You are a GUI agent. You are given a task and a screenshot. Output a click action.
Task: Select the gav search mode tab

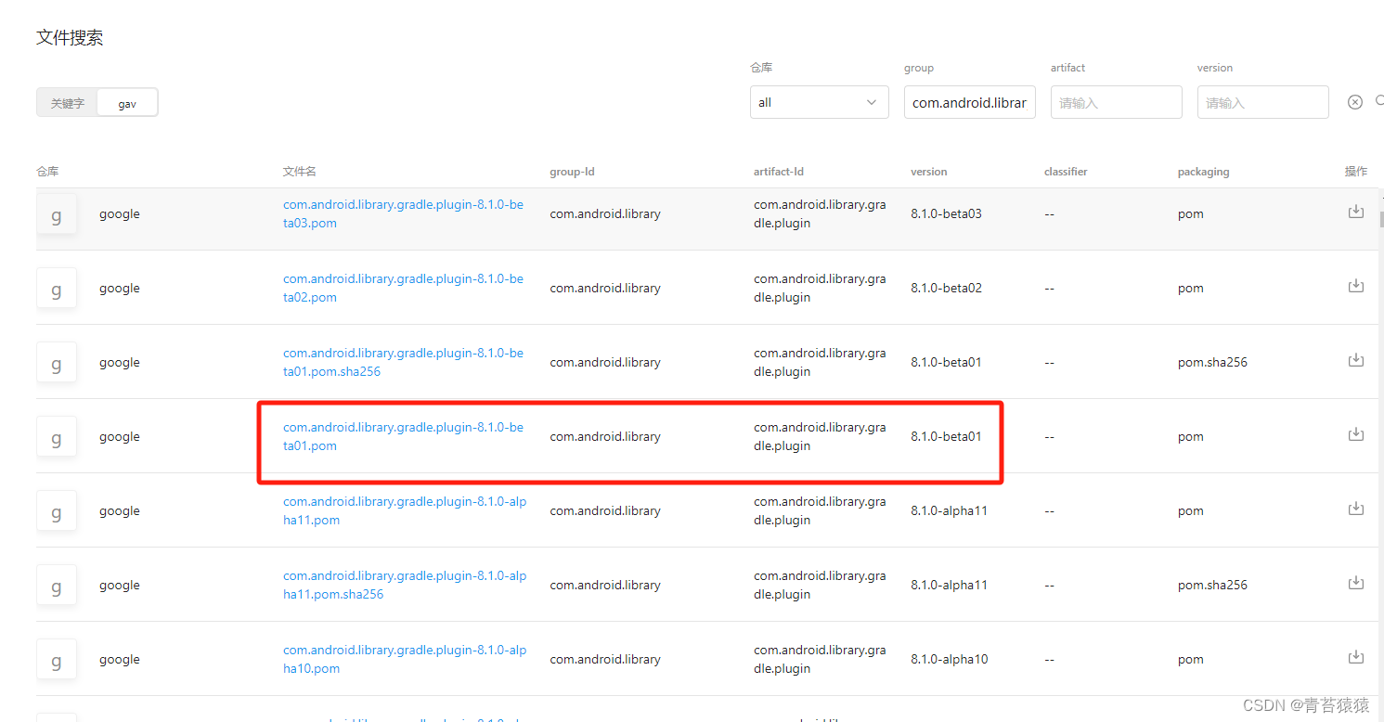(x=127, y=103)
